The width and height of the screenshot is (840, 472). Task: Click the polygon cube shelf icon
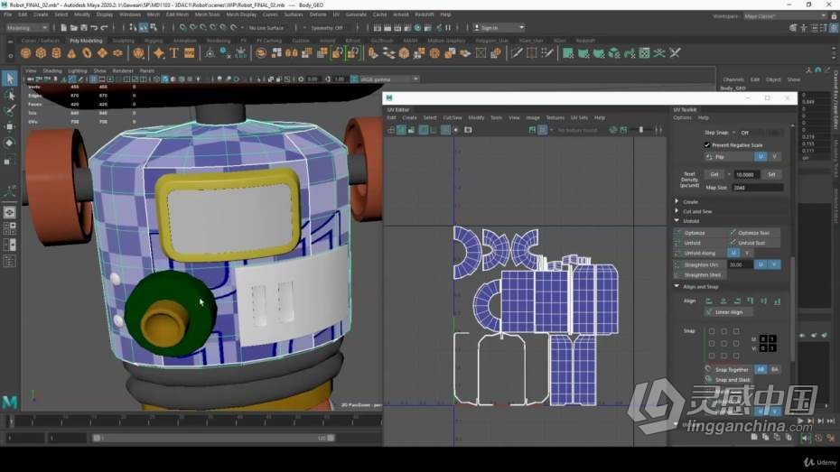click(41, 53)
